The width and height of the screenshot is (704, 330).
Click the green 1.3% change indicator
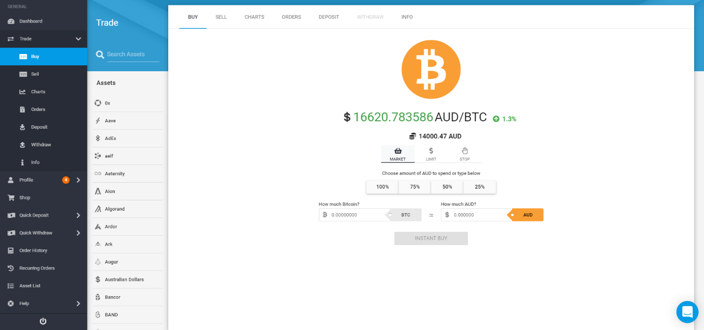[504, 119]
